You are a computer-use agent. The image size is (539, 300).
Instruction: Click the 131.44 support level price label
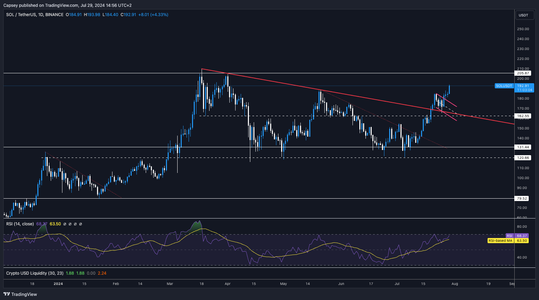click(x=523, y=147)
